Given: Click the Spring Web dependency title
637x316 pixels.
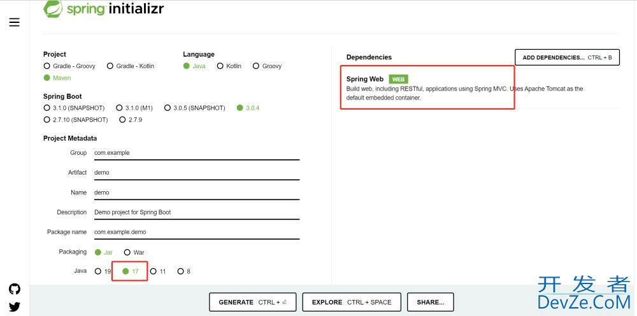Looking at the screenshot, I should point(365,79).
